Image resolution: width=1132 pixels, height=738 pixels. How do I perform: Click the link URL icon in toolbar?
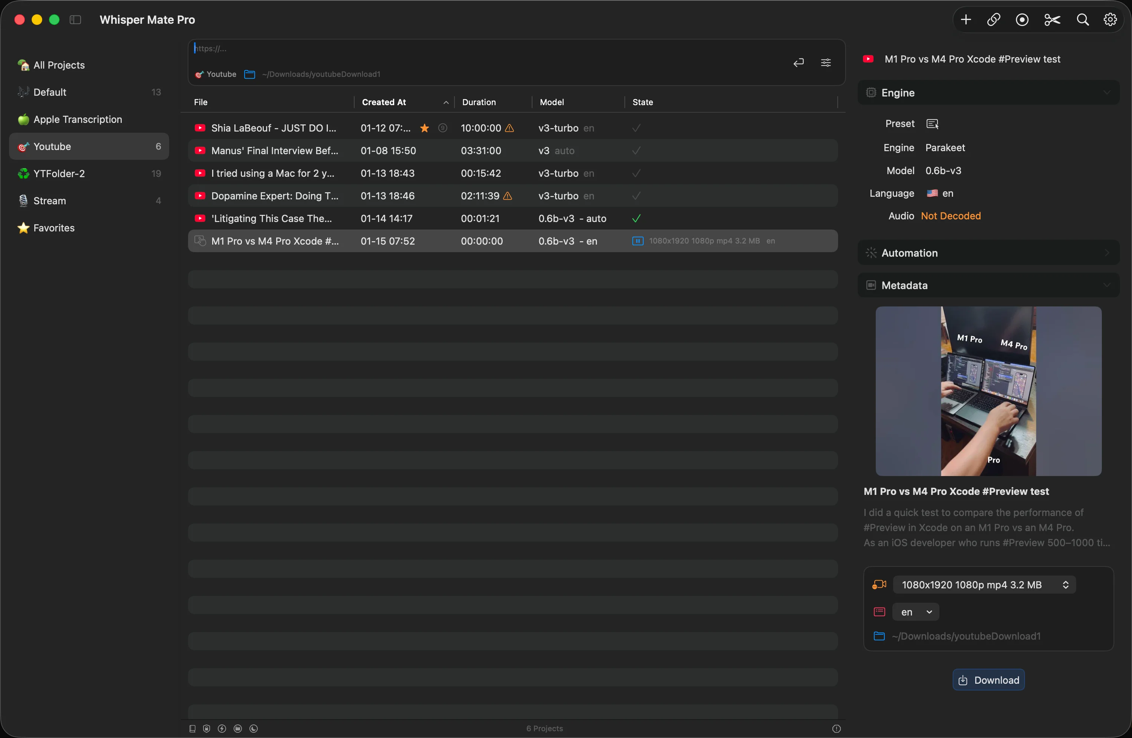[x=994, y=20]
